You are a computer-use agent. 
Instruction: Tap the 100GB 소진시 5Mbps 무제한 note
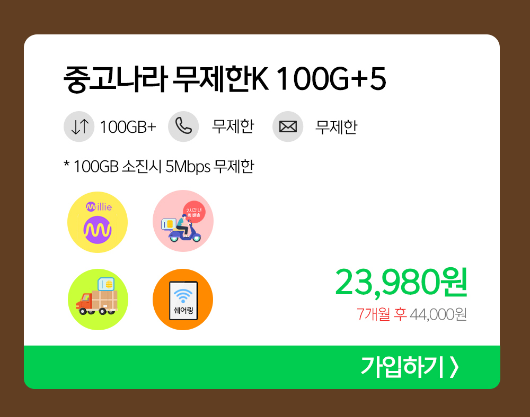pos(159,166)
